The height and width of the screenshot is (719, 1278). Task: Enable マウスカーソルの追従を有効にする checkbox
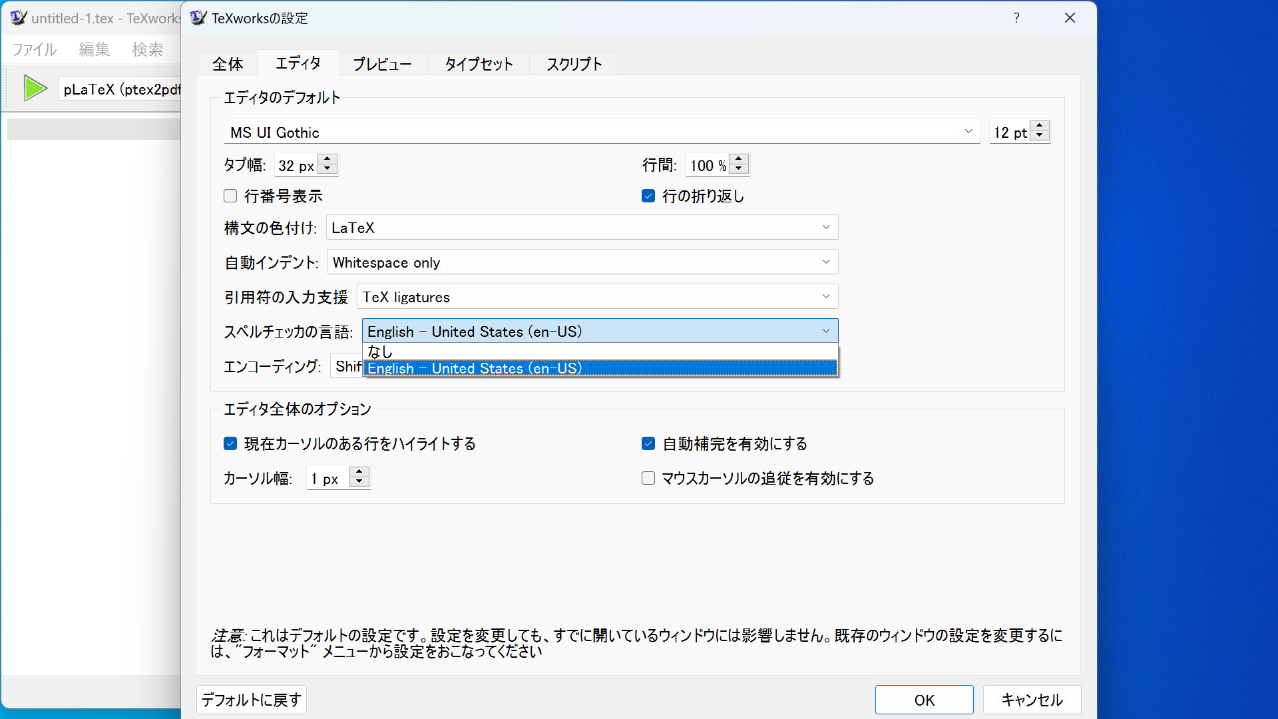[x=648, y=478]
